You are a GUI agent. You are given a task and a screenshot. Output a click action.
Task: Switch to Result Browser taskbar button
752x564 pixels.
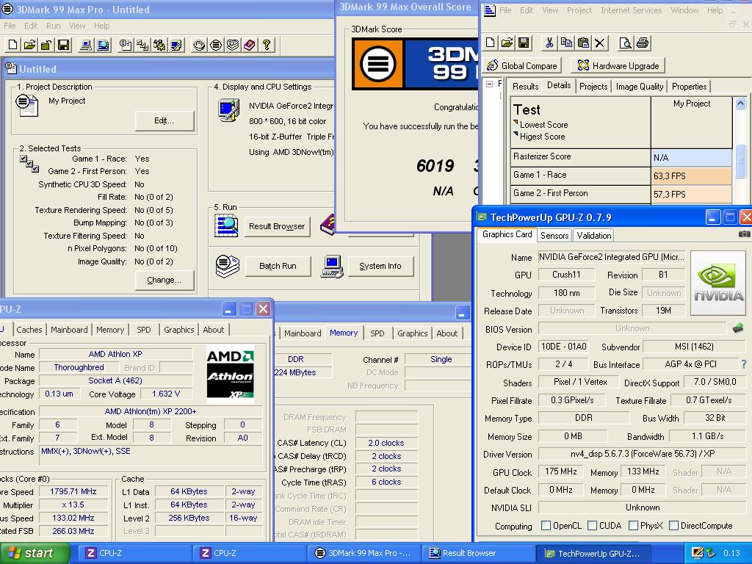click(477, 554)
